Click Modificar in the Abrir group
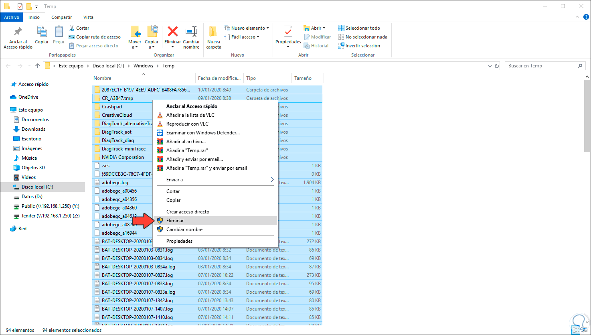 [x=317, y=37]
